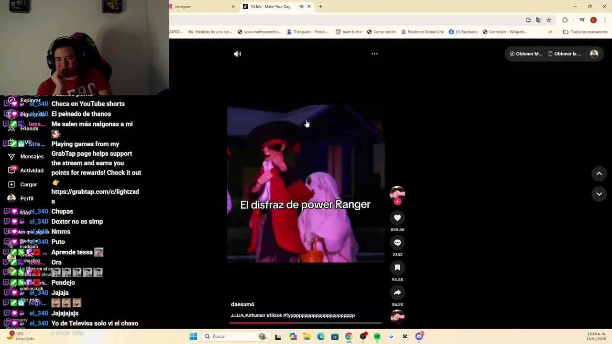Like the video with the heart icon
The width and height of the screenshot is (612, 344).
click(397, 218)
